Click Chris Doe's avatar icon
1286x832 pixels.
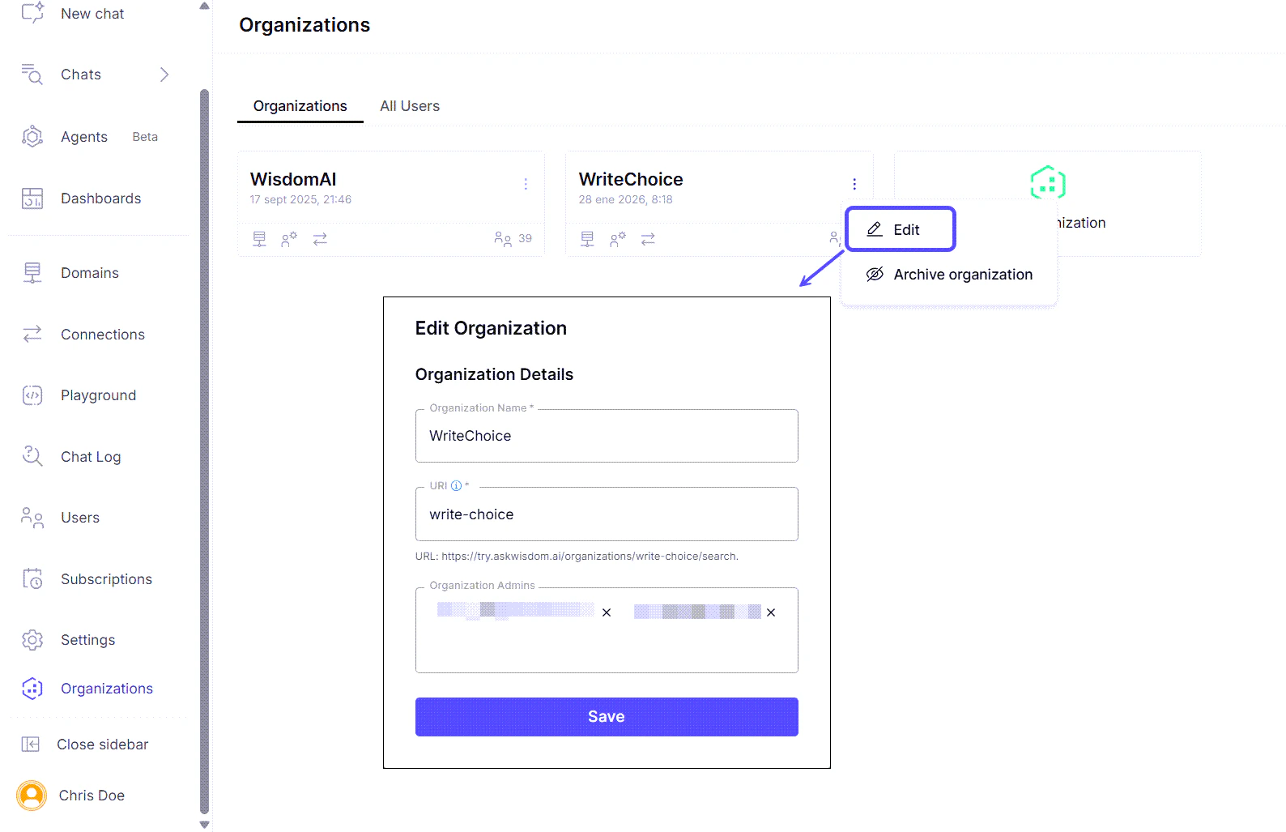coord(31,796)
